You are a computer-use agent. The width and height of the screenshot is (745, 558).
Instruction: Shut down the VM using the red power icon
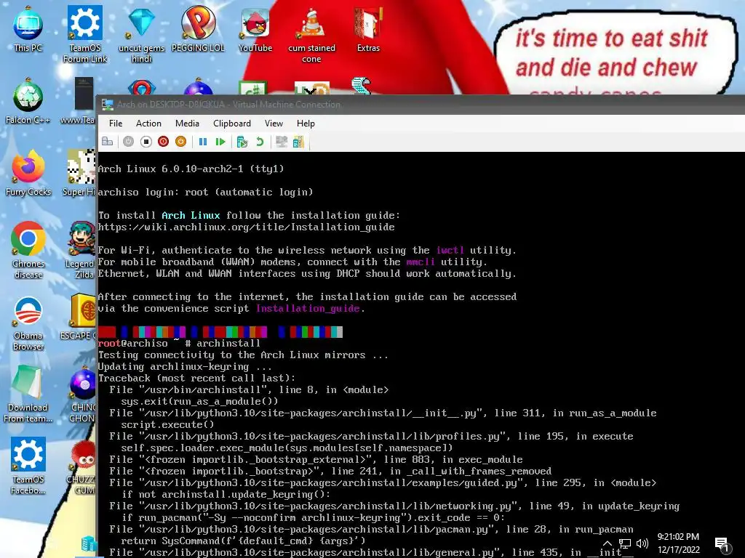pos(164,142)
